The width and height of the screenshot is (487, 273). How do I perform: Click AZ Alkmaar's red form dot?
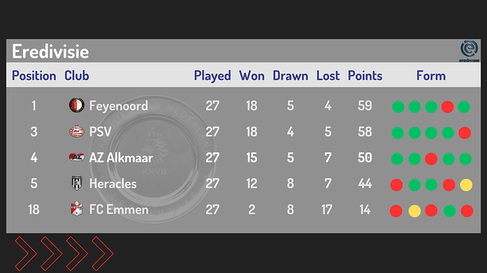[x=431, y=159]
